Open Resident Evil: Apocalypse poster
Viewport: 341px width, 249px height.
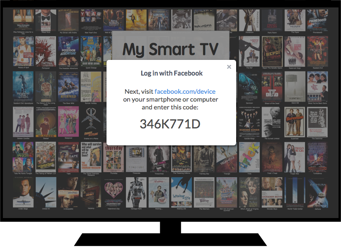23,87
